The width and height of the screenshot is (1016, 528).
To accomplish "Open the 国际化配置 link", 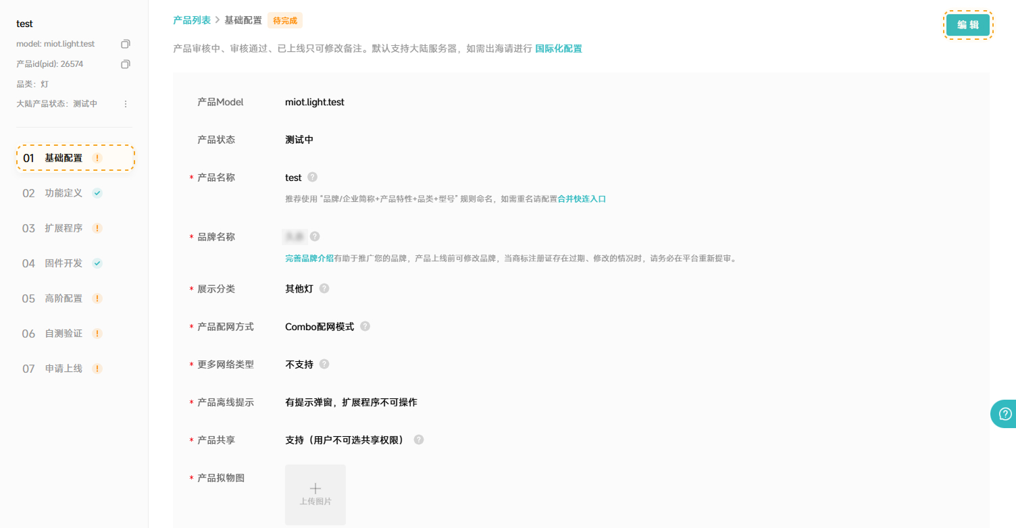I will pyautogui.click(x=559, y=48).
